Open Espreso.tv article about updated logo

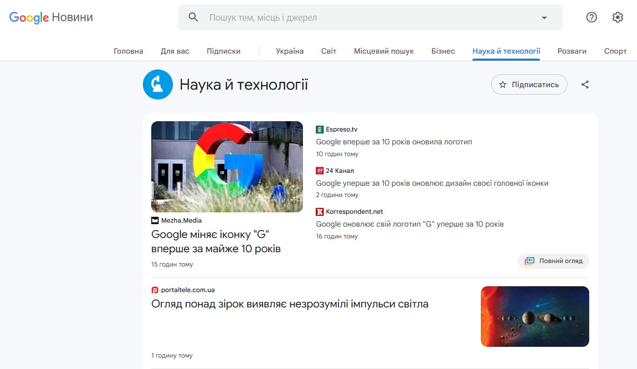[394, 142]
